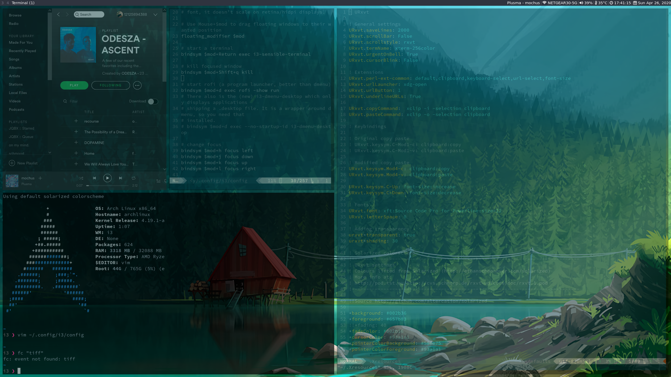Viewport: 671px width, 377px height.
Task: Click the player play button
Action: coord(107,178)
